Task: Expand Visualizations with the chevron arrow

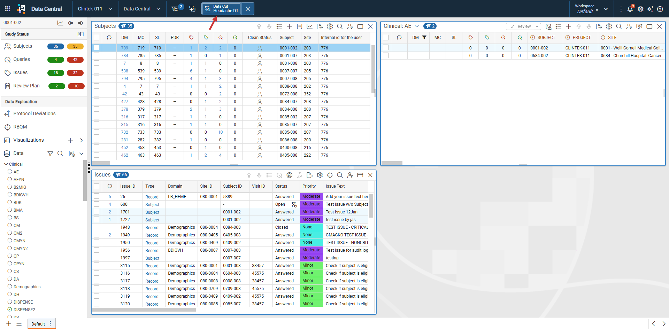Action: click(81, 140)
